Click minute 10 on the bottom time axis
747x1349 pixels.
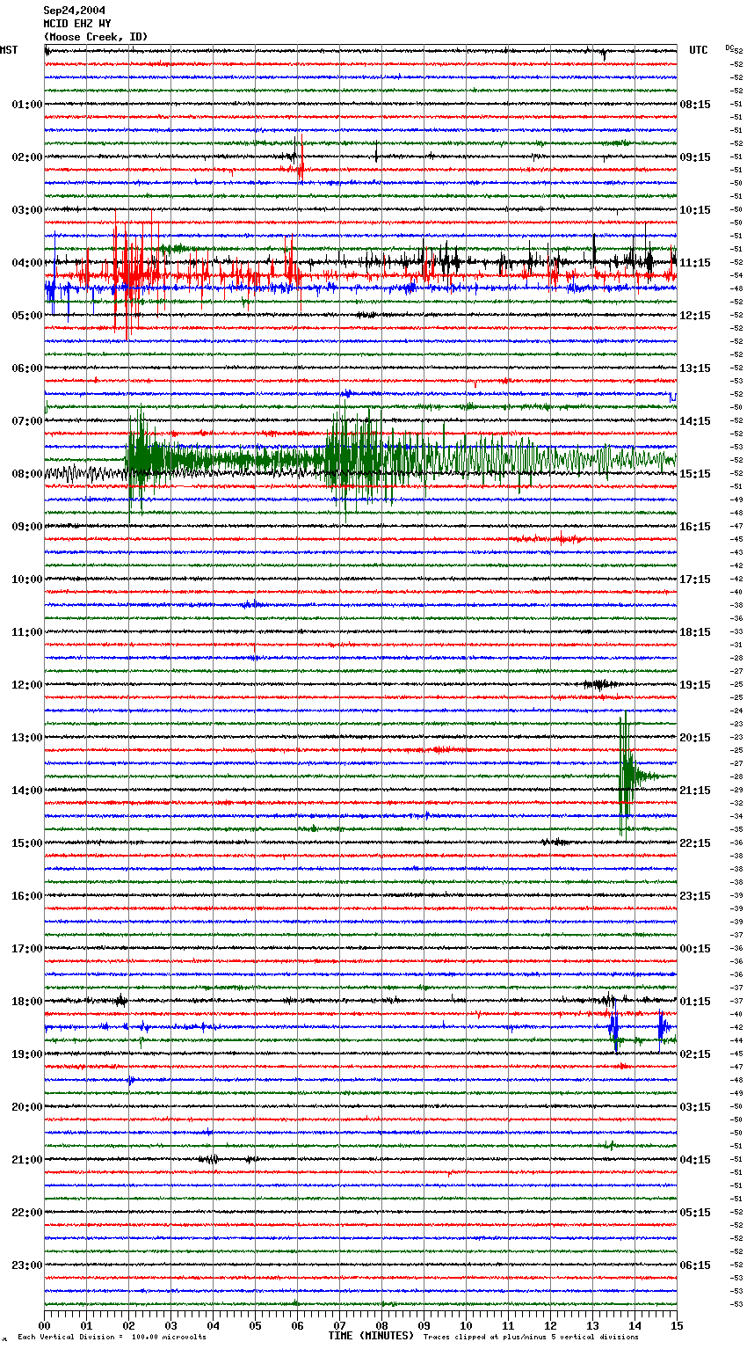(x=467, y=1325)
